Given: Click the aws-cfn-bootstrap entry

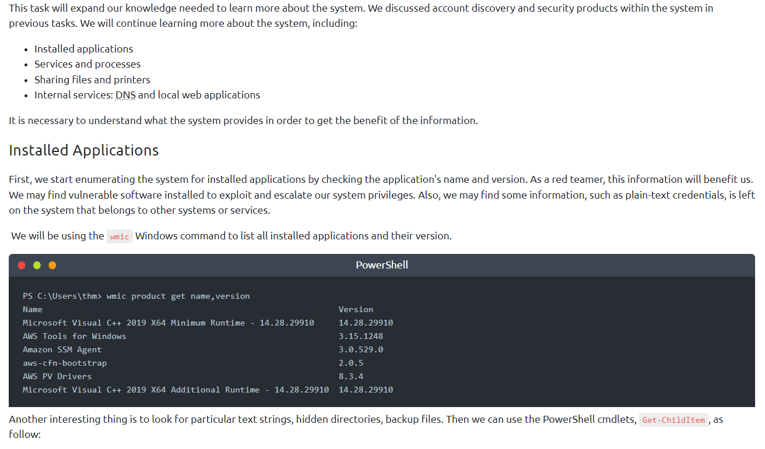Looking at the screenshot, I should [65, 363].
